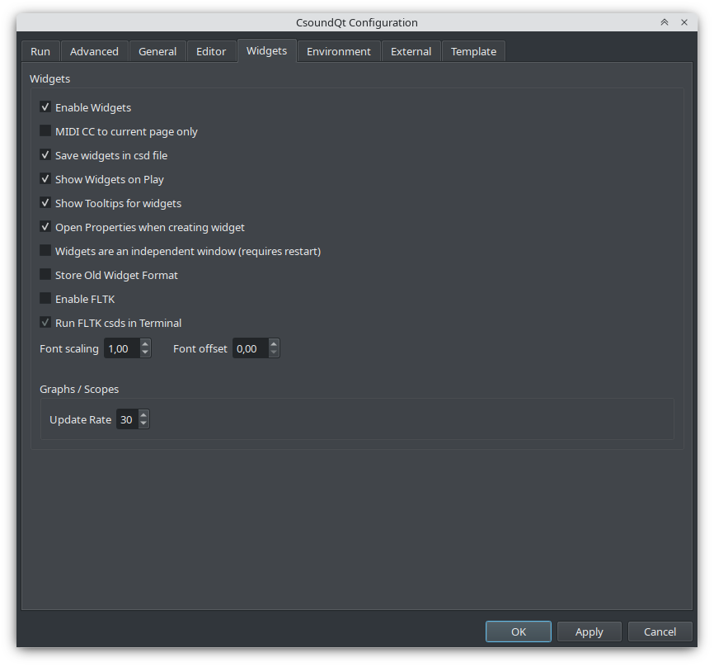714x667 pixels.
Task: Go to the Editor tab
Action: [x=211, y=51]
